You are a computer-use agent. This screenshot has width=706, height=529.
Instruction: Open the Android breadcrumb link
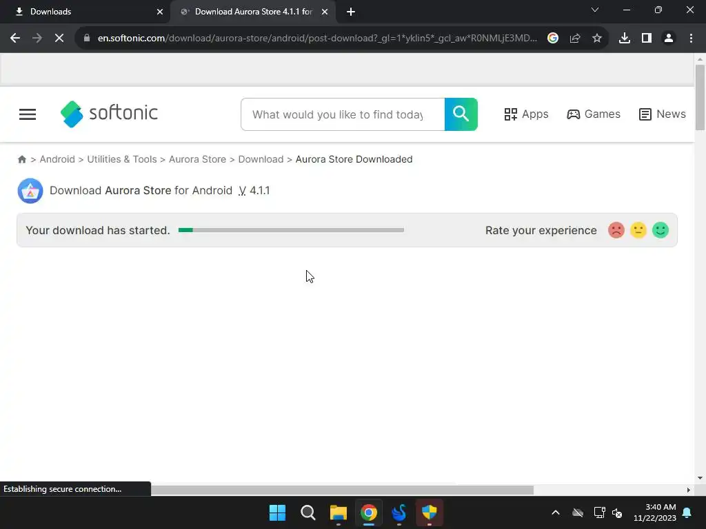tap(57, 159)
